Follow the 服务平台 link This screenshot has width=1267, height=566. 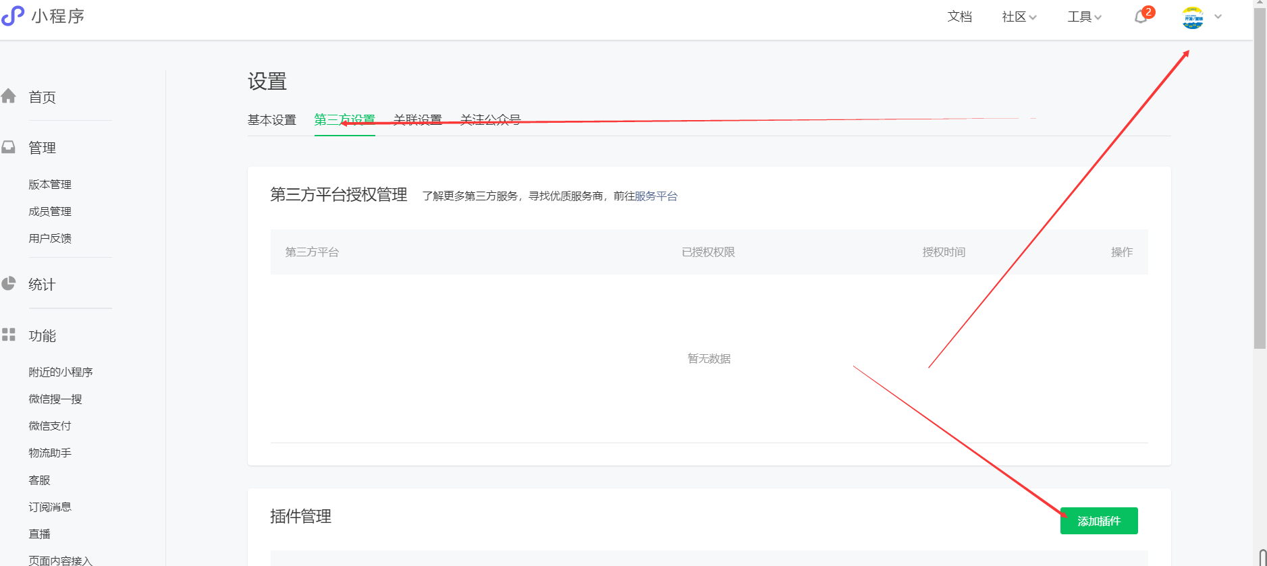point(655,196)
